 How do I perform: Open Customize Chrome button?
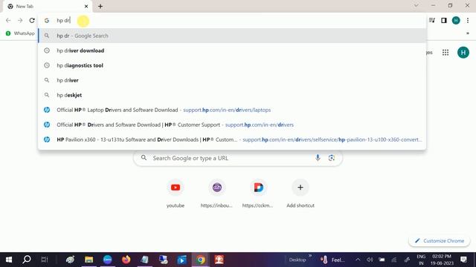pos(440,240)
